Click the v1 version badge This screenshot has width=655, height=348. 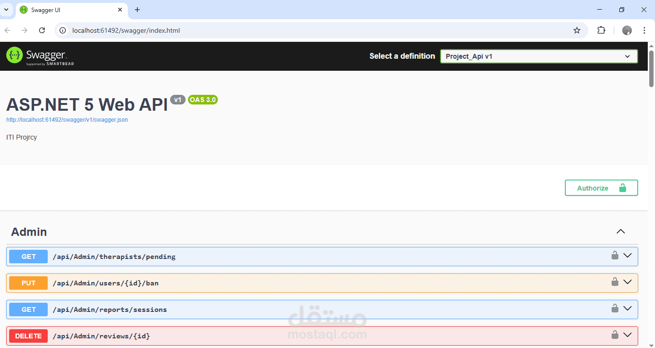[178, 100]
